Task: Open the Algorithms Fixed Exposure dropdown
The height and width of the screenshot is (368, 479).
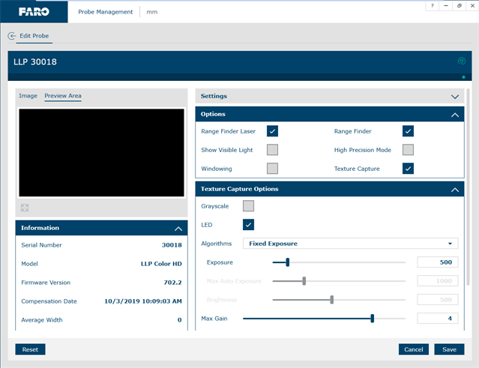Action: (x=350, y=244)
